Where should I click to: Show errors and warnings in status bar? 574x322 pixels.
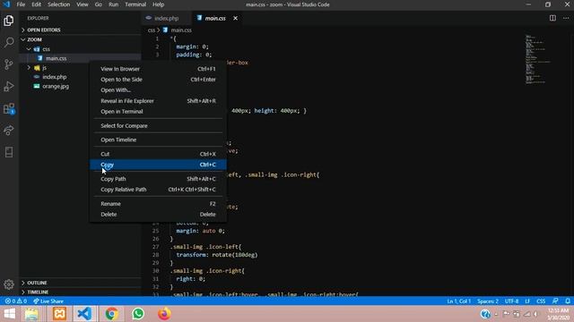click(x=16, y=301)
